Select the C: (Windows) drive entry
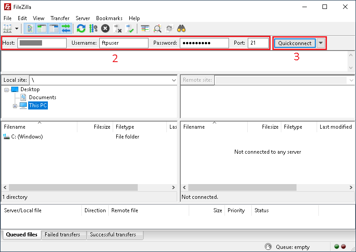This screenshot has height=252, width=356. [27, 137]
